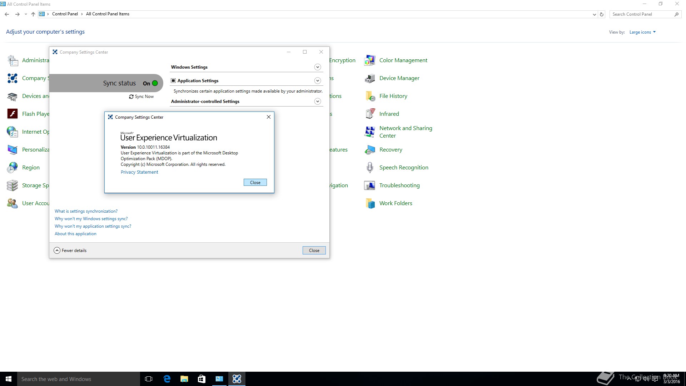The width and height of the screenshot is (686, 386).
Task: Open Company Settings Center icon in Control Panel
Action: point(13,78)
